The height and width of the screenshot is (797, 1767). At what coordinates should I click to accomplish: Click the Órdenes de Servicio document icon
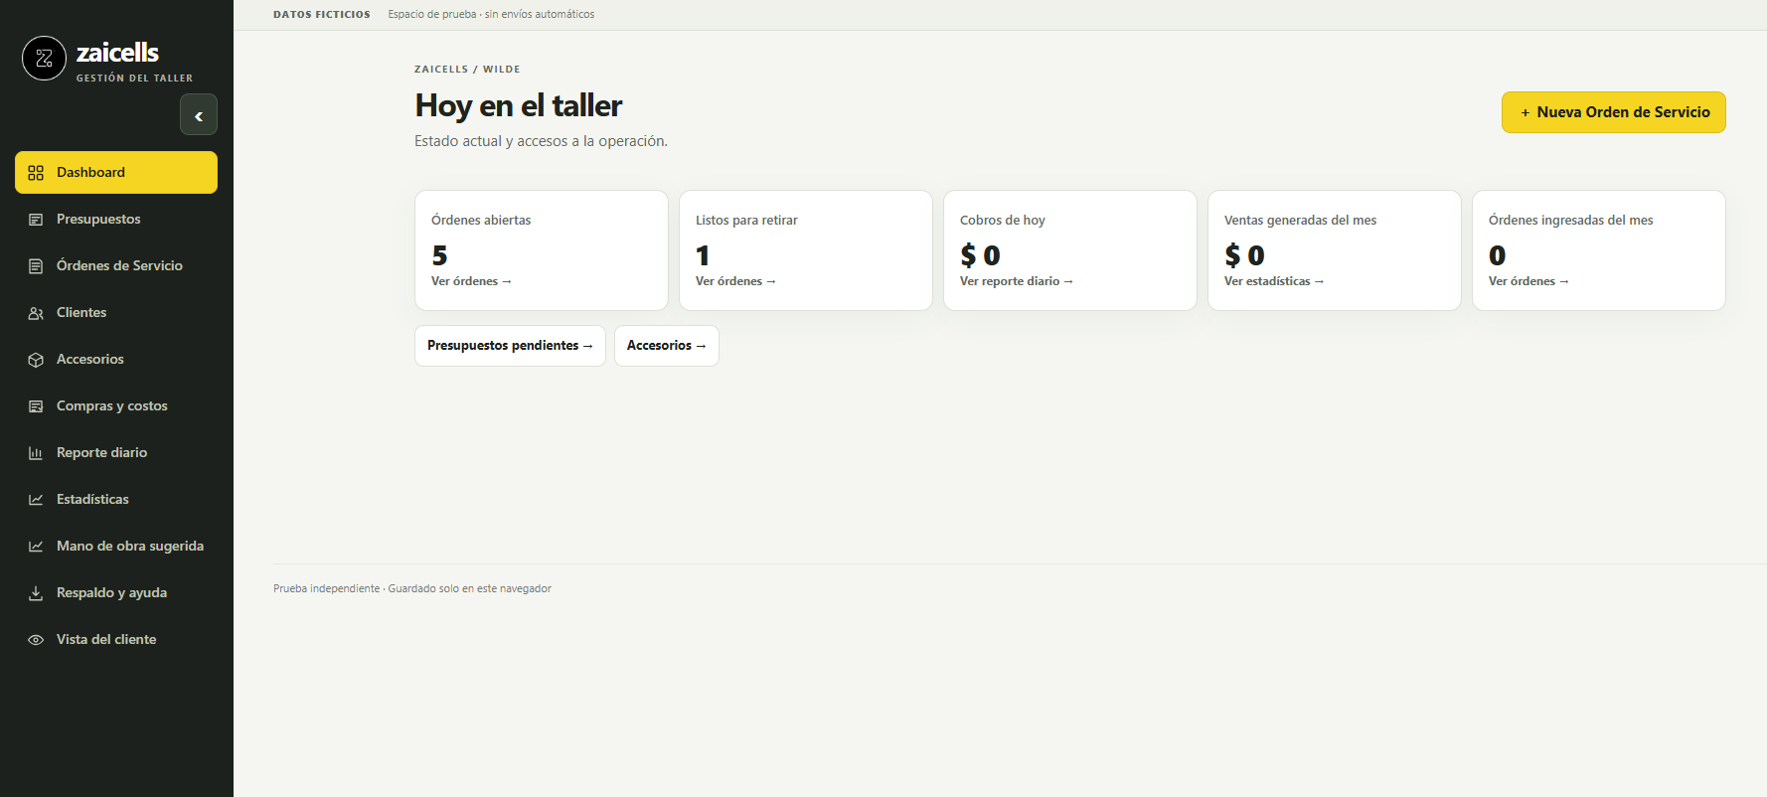(x=36, y=266)
